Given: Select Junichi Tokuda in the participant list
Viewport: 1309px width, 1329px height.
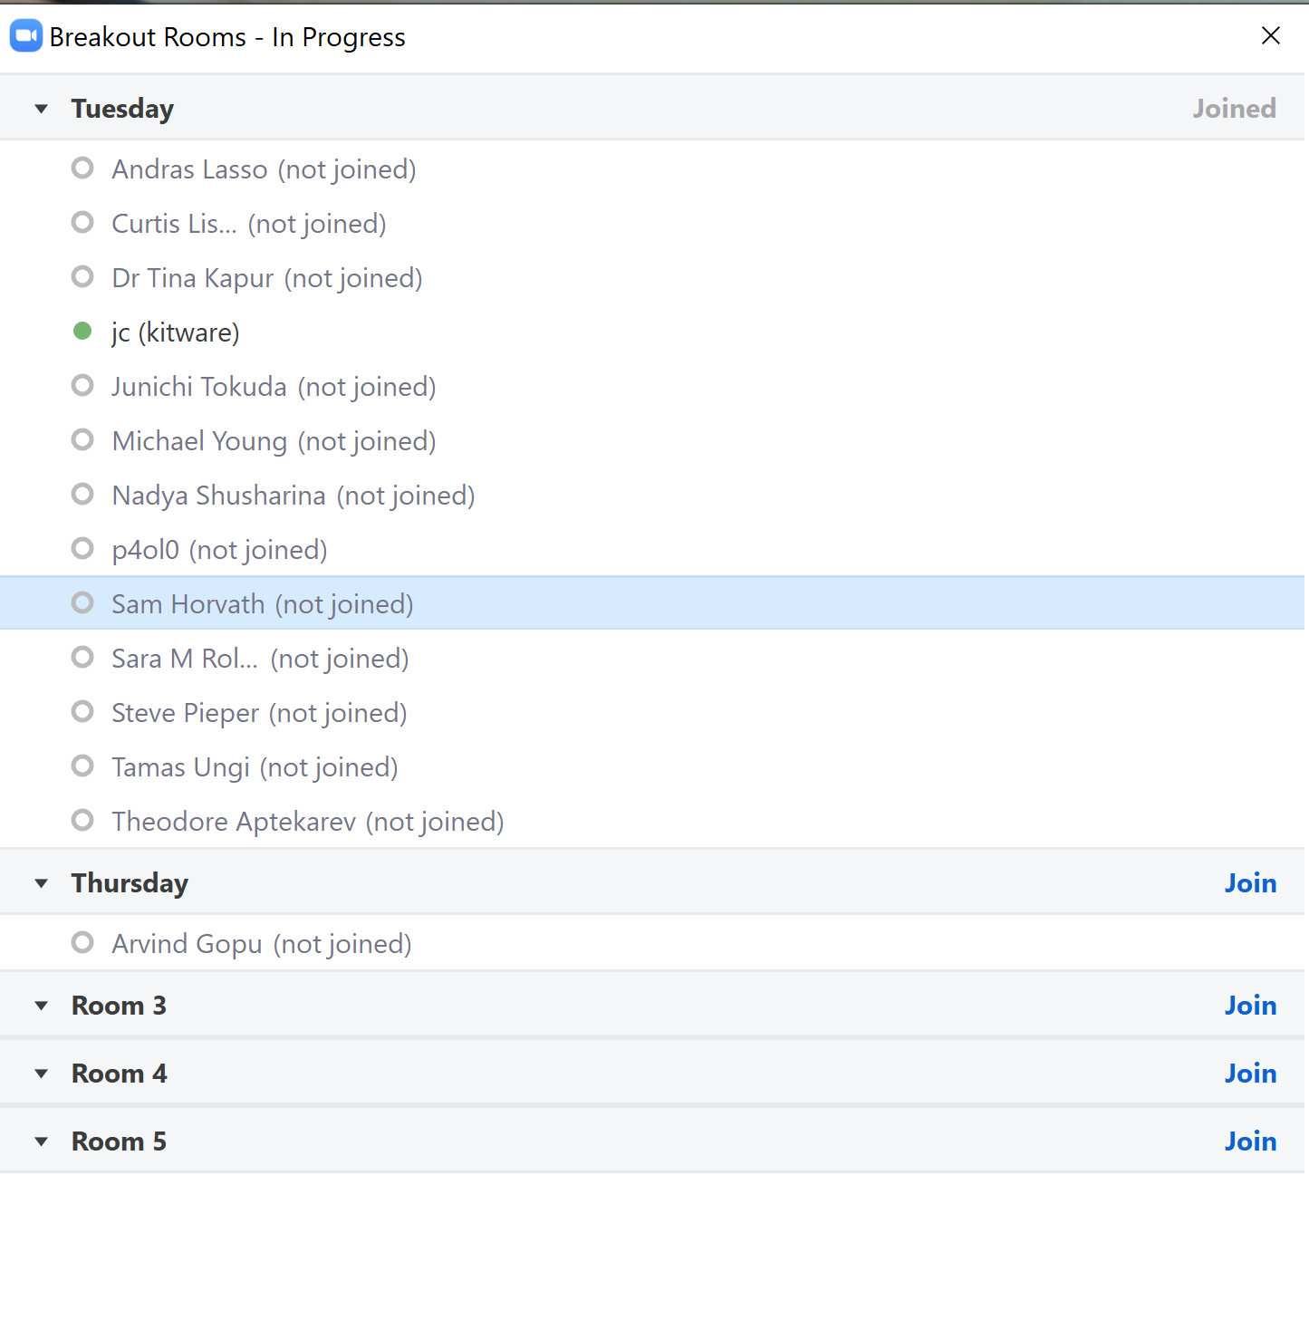Looking at the screenshot, I should 199,387.
